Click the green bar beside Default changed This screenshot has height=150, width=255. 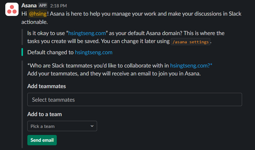[22, 52]
